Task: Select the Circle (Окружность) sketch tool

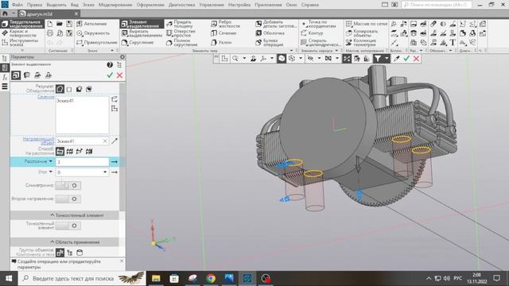Action: (93, 33)
